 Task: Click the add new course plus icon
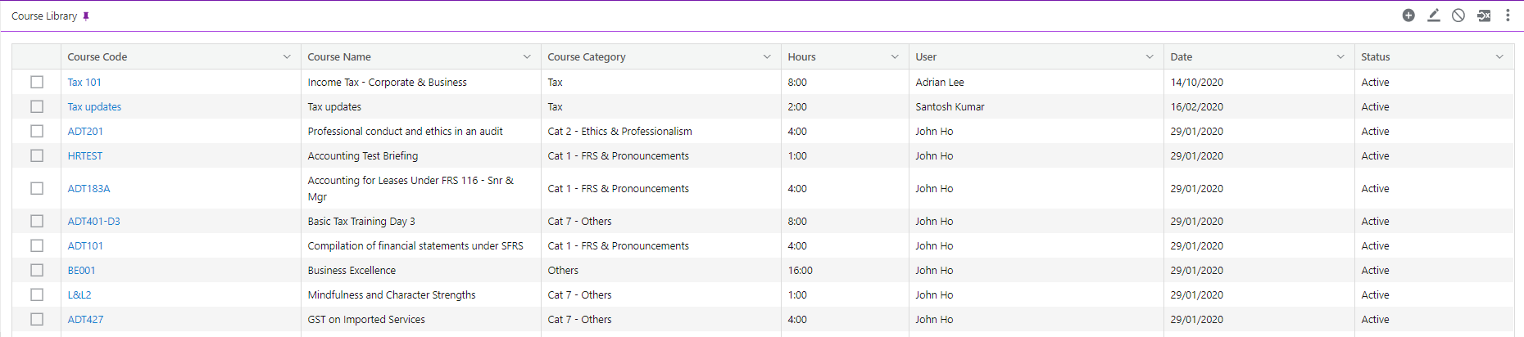pos(1408,16)
